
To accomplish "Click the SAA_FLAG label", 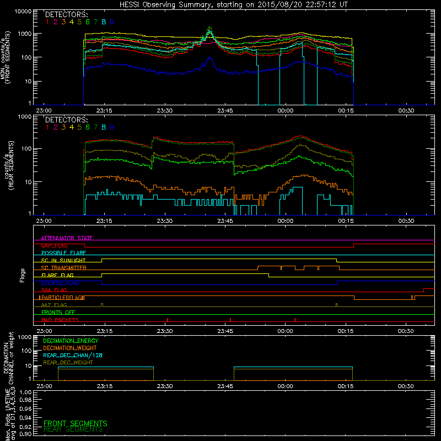I will [54, 290].
